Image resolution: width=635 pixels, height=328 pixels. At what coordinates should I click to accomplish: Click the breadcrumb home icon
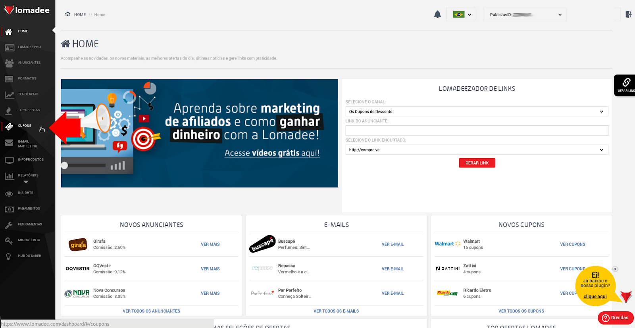click(67, 14)
